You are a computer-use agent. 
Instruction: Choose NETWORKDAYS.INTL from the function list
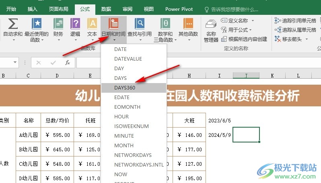[134, 165]
